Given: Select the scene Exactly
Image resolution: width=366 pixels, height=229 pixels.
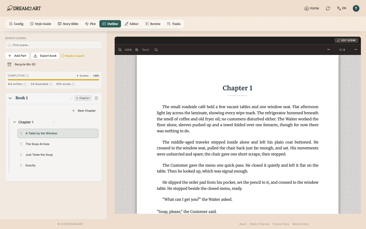Looking at the screenshot, I should 58,165.
